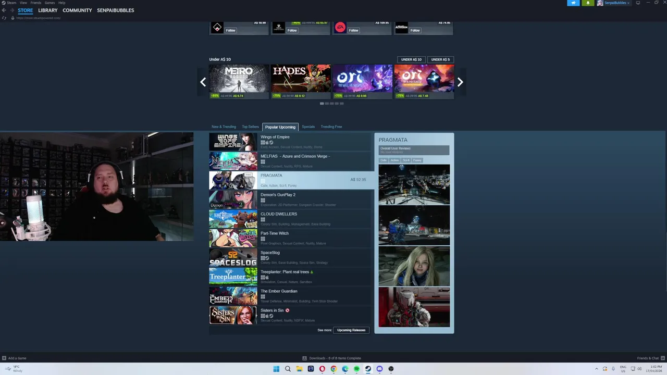This screenshot has width=667, height=375.
Task: Open the Metro Exodus capsule
Action: pyautogui.click(x=239, y=81)
